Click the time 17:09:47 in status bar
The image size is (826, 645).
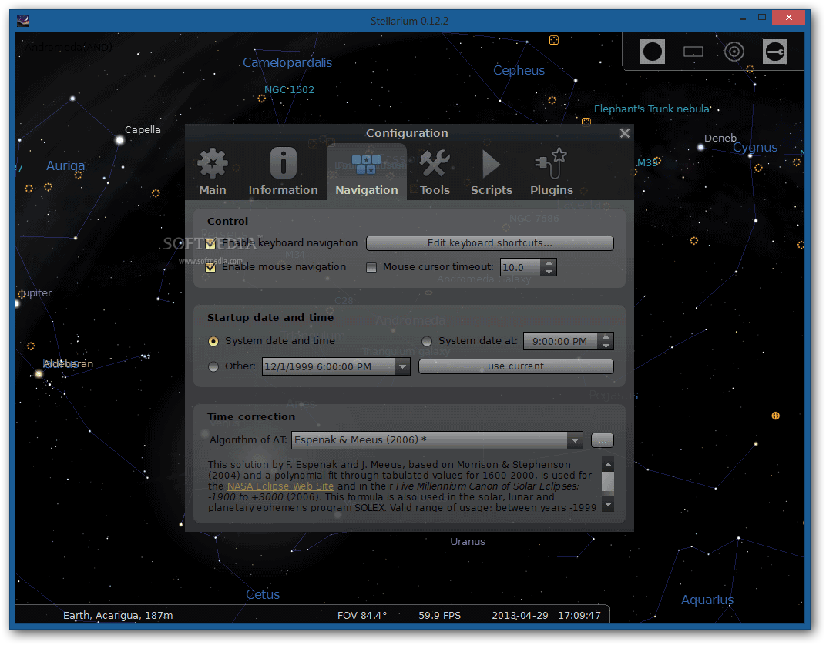click(x=579, y=616)
